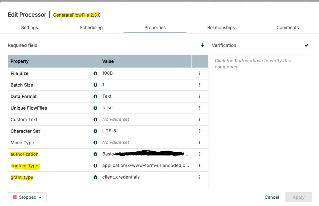The image size is (319, 206).
Task: Show info for Unique FlowFiles property
Action: [x=95, y=108]
